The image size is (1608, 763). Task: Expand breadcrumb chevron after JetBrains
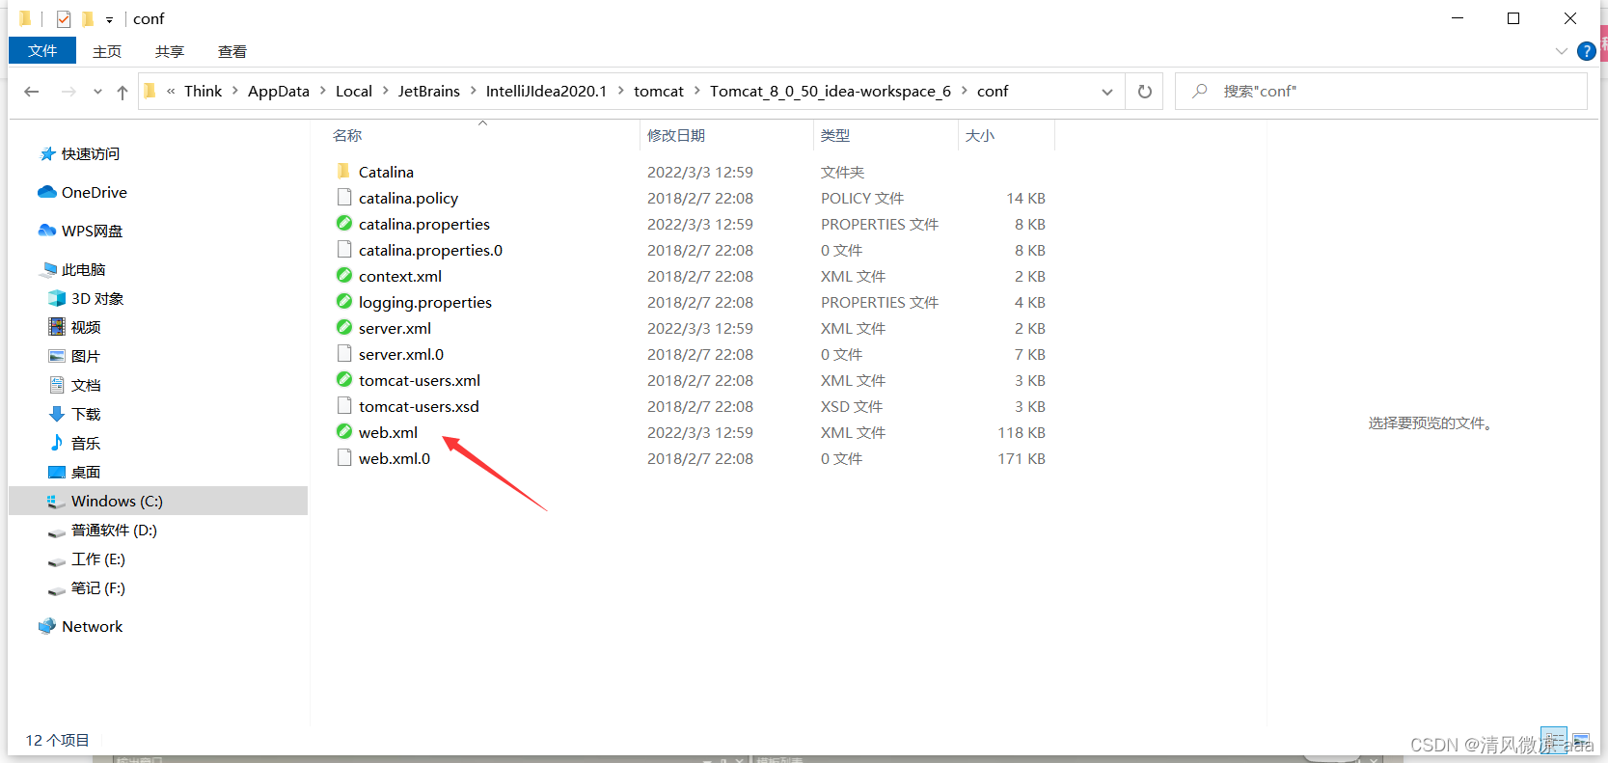[x=474, y=92]
